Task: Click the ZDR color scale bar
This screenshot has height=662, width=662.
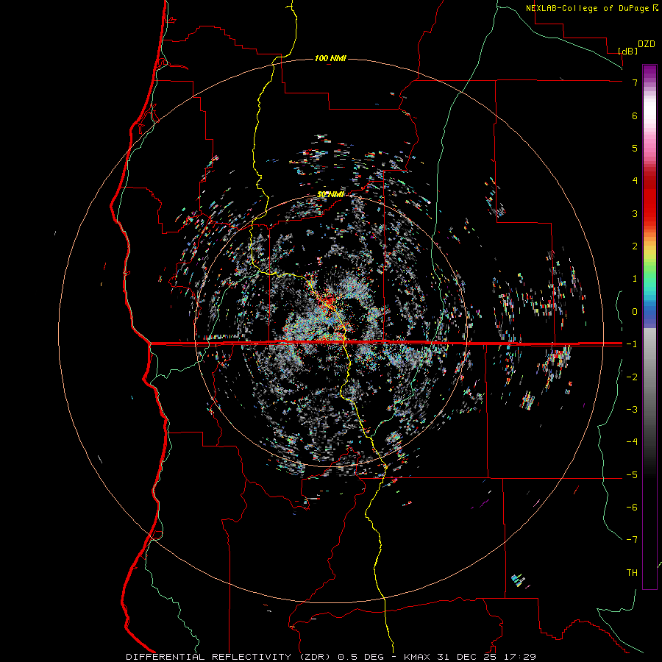Action: click(x=649, y=327)
